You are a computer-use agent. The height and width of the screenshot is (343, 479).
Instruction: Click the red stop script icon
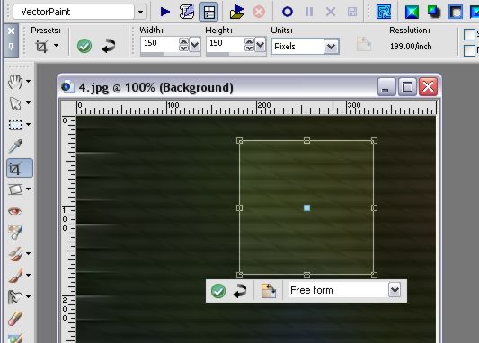pos(259,12)
